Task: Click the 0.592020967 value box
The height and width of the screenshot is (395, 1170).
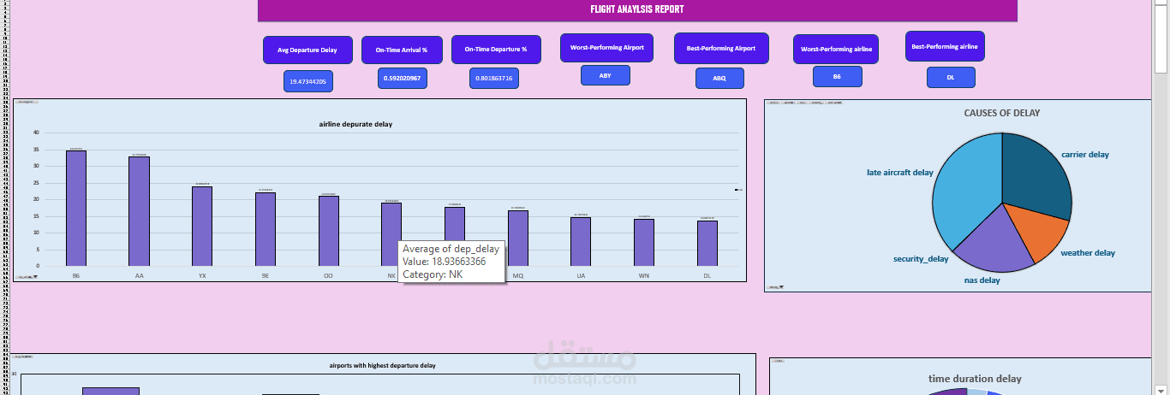Action: [x=402, y=78]
